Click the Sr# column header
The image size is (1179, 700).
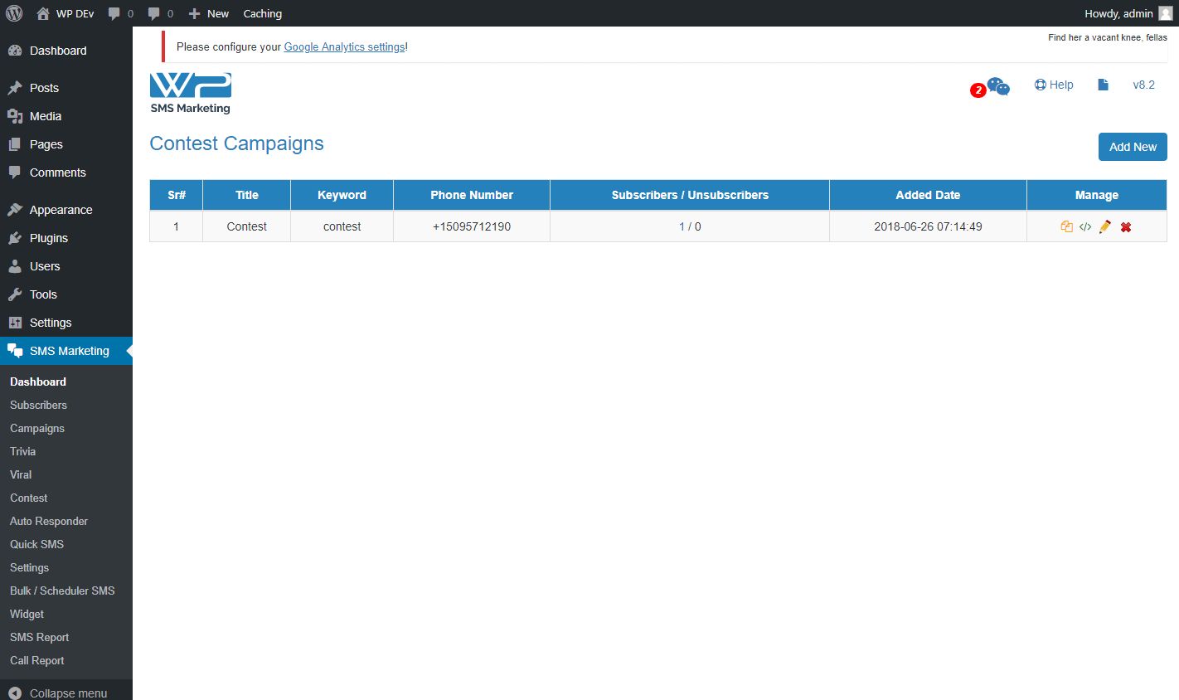tap(177, 195)
